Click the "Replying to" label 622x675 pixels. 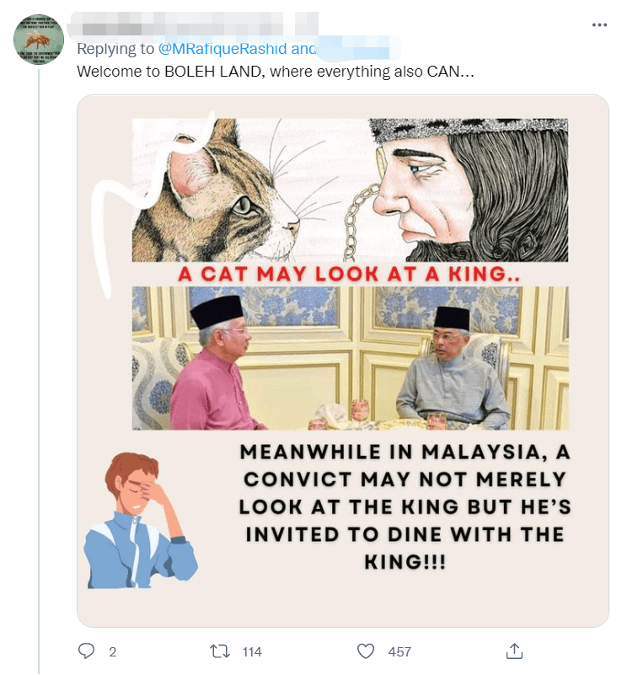116,50
